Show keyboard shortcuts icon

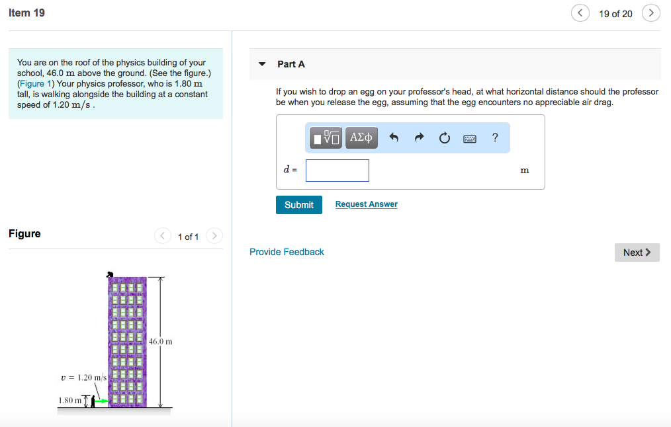click(x=470, y=138)
